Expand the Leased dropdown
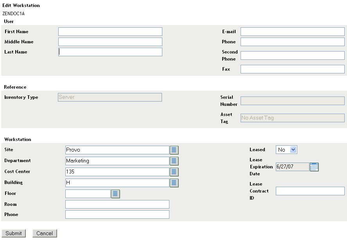The image size is (347, 243). pos(287,150)
